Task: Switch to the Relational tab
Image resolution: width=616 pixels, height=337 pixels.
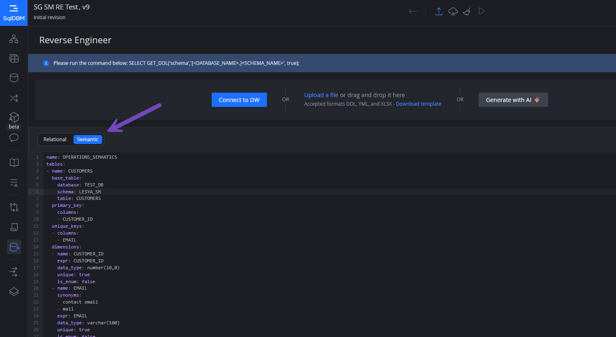Action: 55,140
